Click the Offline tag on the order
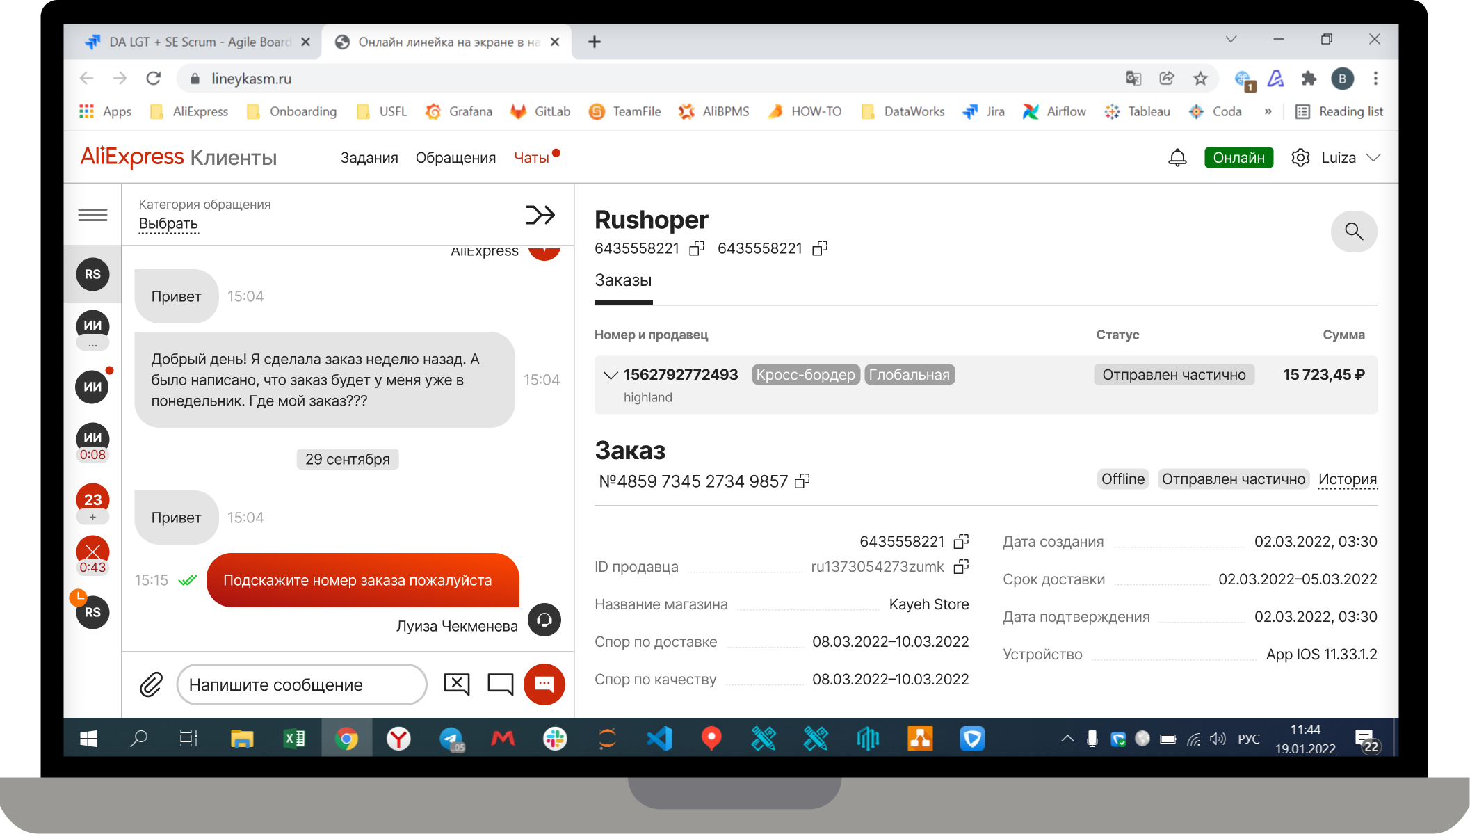1470x834 pixels. 1122,479
